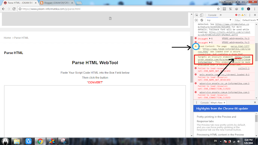Viewport: 258px width, 145px height.
Task: Open a new browser tab
Action: point(79,3)
